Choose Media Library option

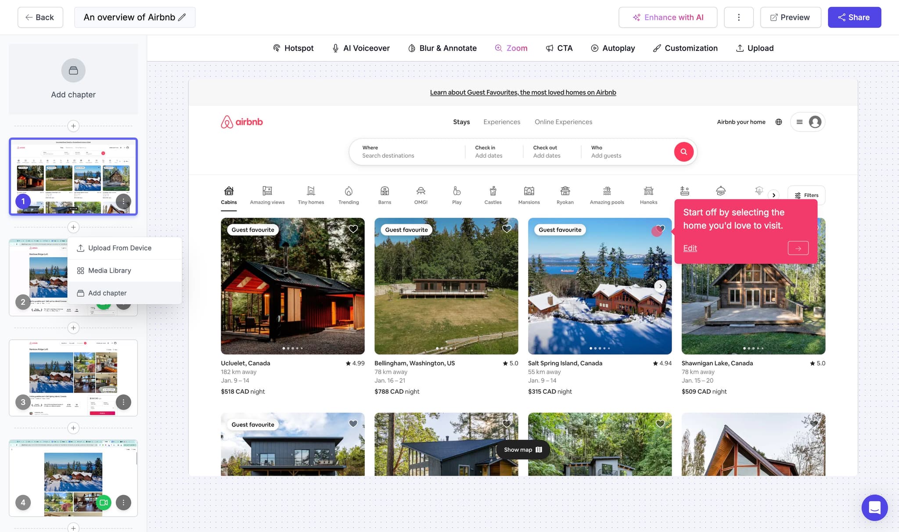coord(125,270)
